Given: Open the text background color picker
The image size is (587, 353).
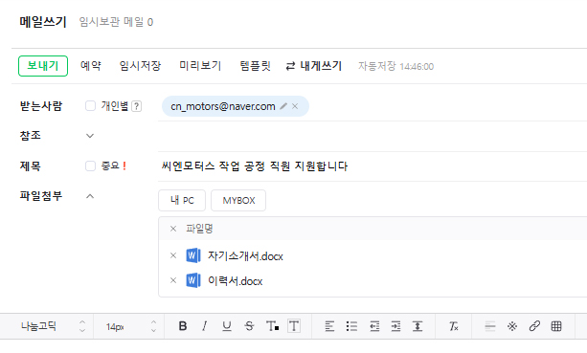Looking at the screenshot, I should (294, 326).
